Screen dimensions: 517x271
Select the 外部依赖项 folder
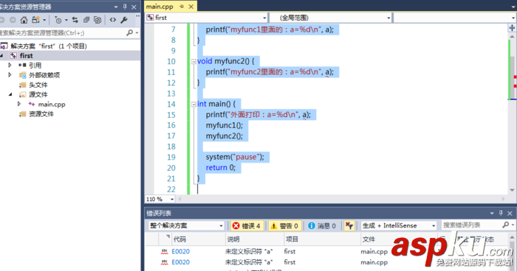point(44,75)
